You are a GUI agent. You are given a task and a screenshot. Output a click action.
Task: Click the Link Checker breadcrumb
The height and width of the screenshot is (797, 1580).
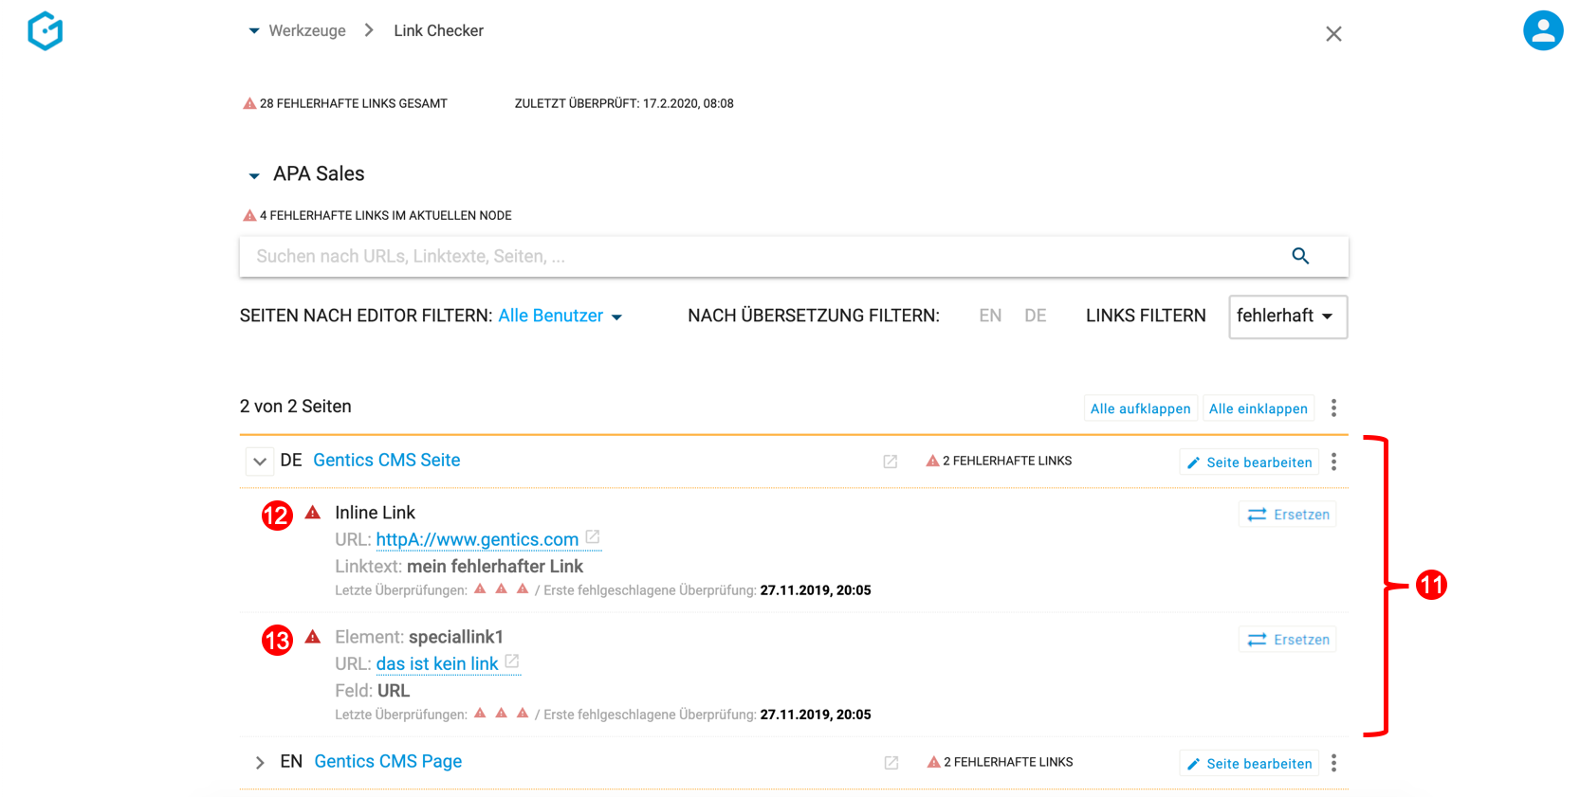pyautogui.click(x=438, y=30)
